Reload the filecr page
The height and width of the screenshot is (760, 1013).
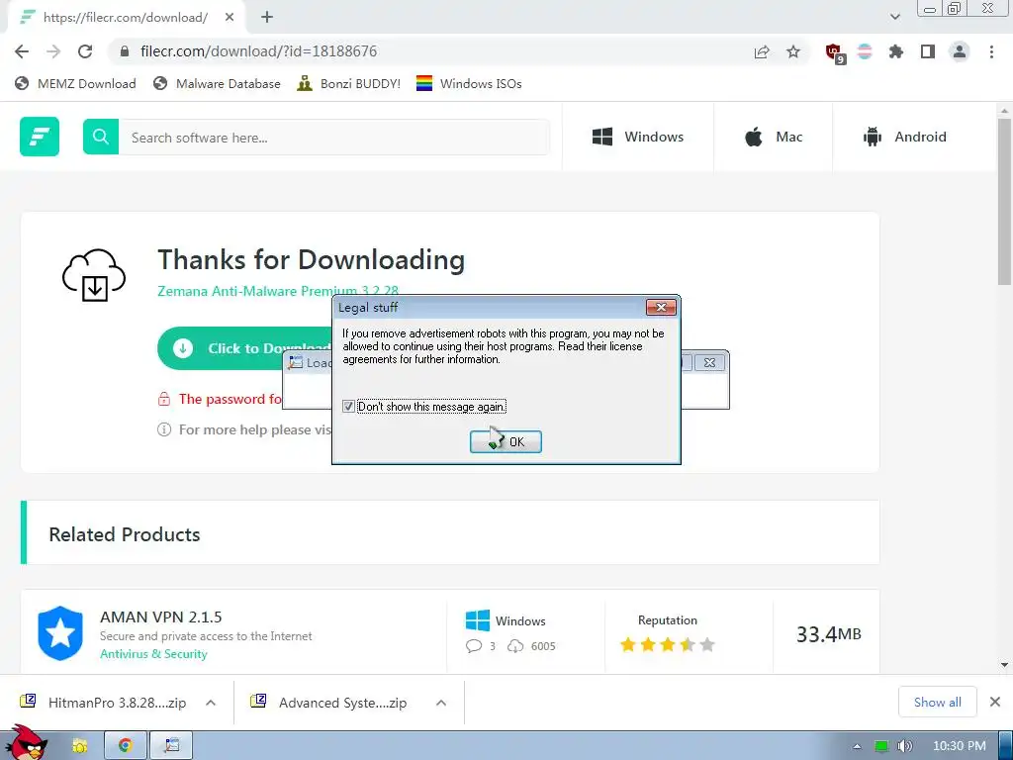tap(85, 51)
